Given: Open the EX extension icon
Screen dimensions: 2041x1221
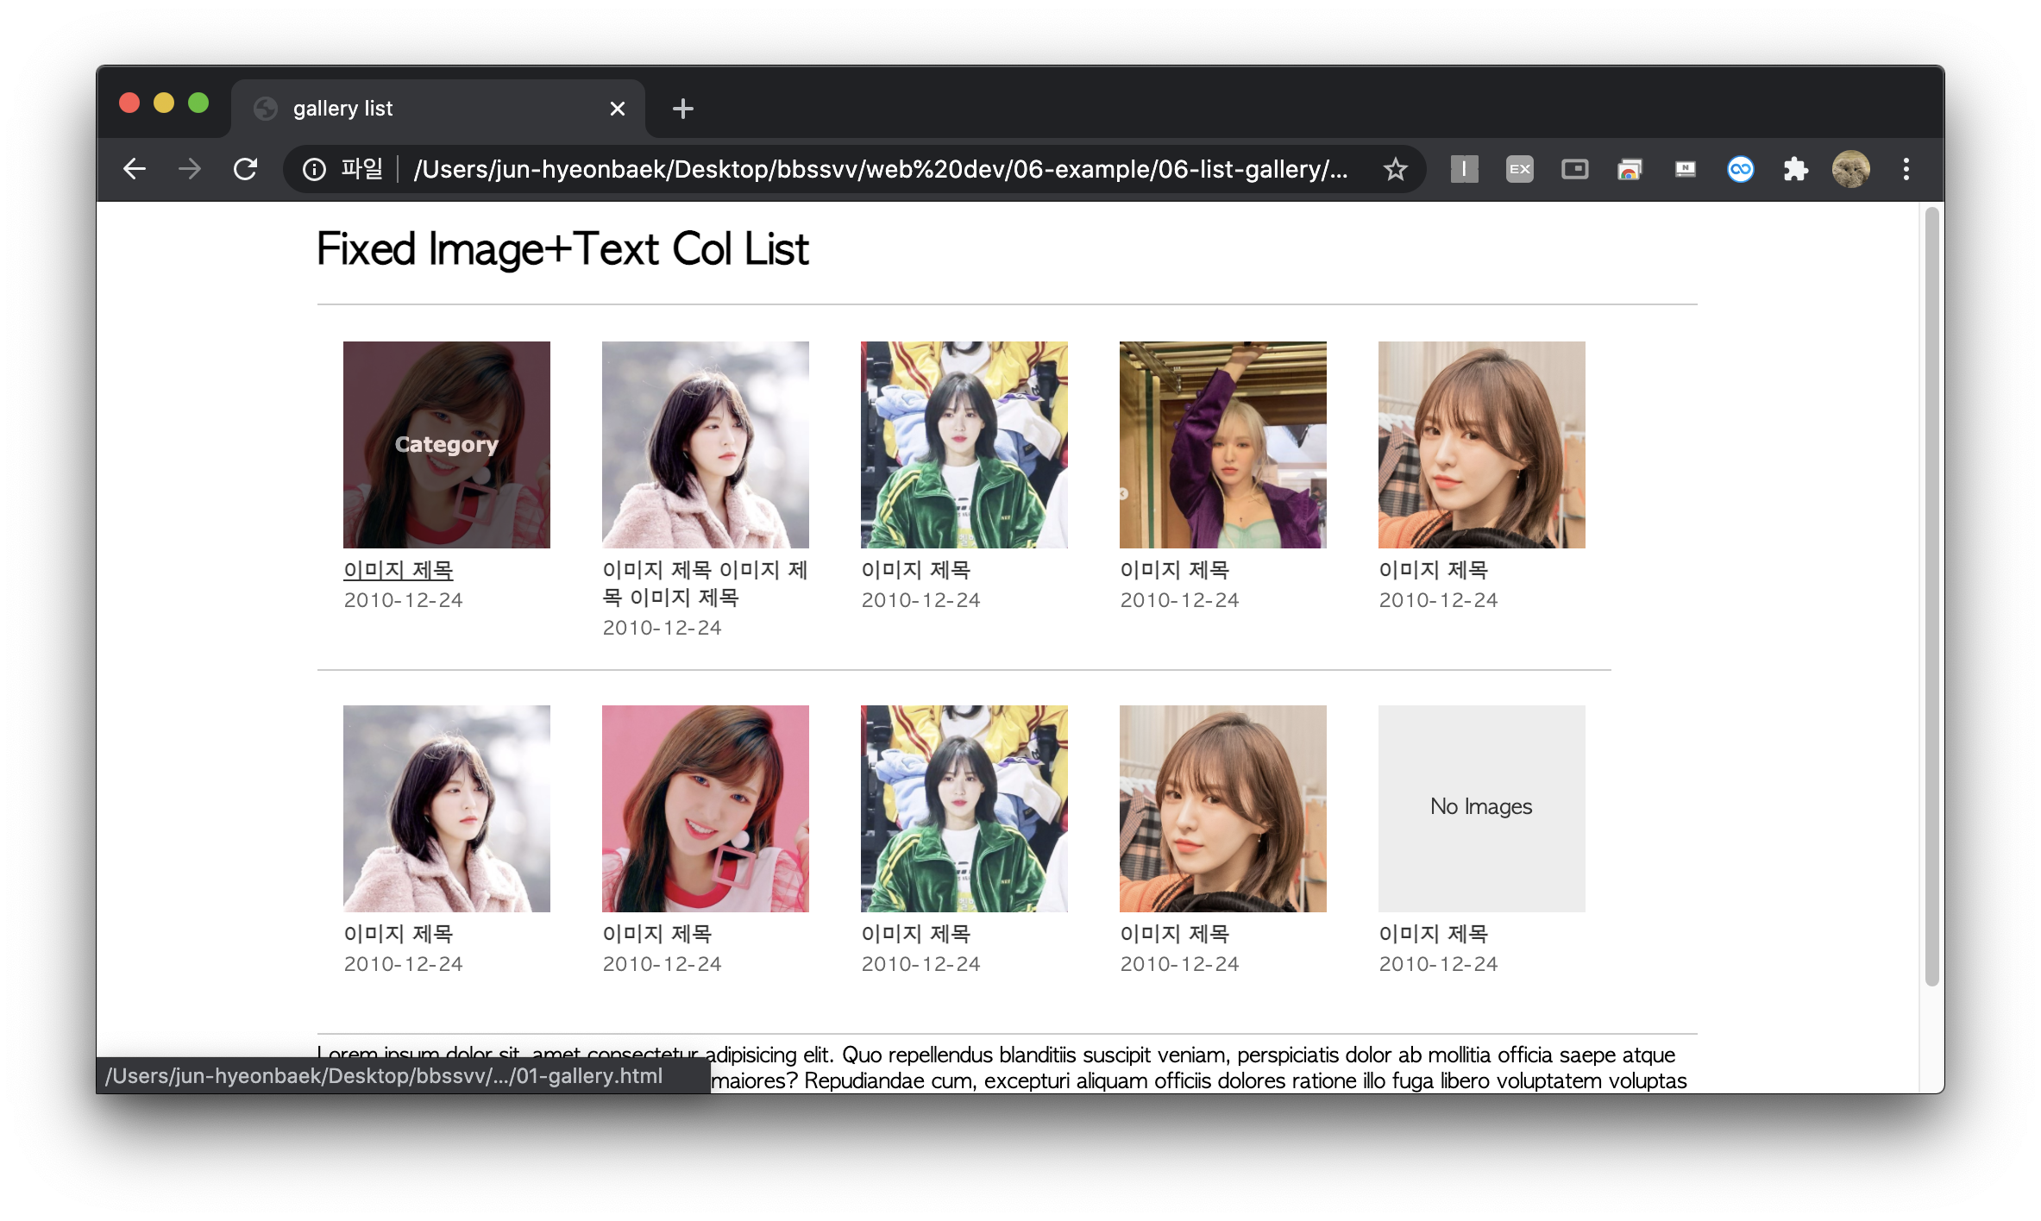Looking at the screenshot, I should pyautogui.click(x=1519, y=169).
